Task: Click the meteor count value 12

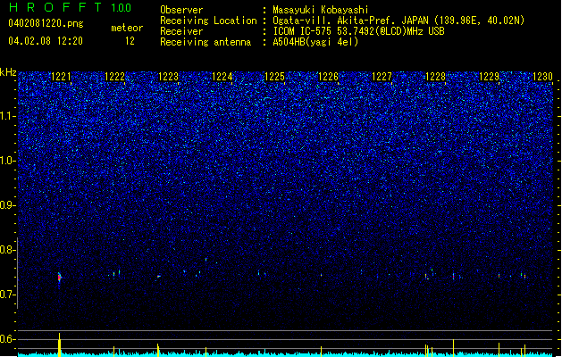Action: [x=130, y=41]
